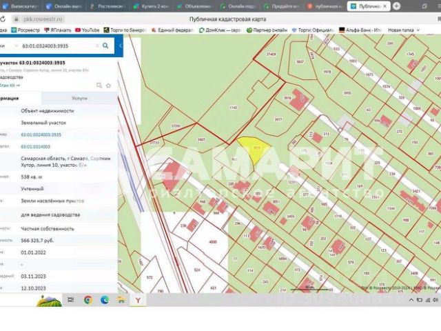Viewport: 441px width, 331px height.
Task: Switch to the Объявление browser tab
Action: click(195, 6)
